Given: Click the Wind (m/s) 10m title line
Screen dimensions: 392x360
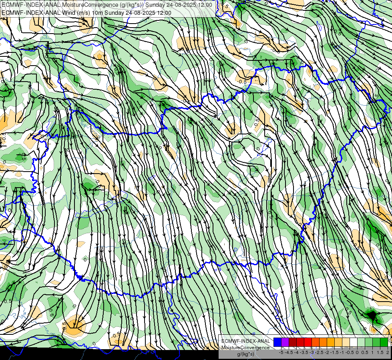Looking at the screenshot, I should click(86, 13).
